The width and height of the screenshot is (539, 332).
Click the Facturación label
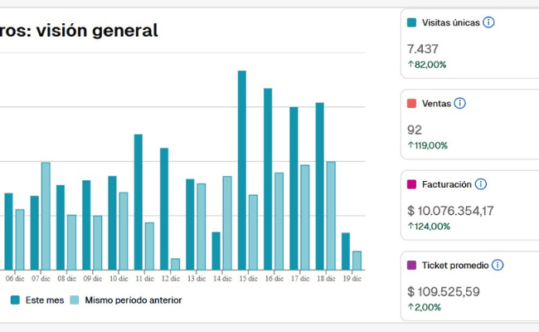coord(446,184)
